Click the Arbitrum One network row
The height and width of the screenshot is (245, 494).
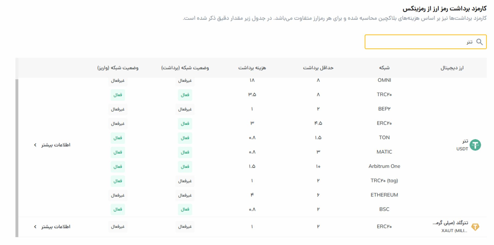point(384,166)
